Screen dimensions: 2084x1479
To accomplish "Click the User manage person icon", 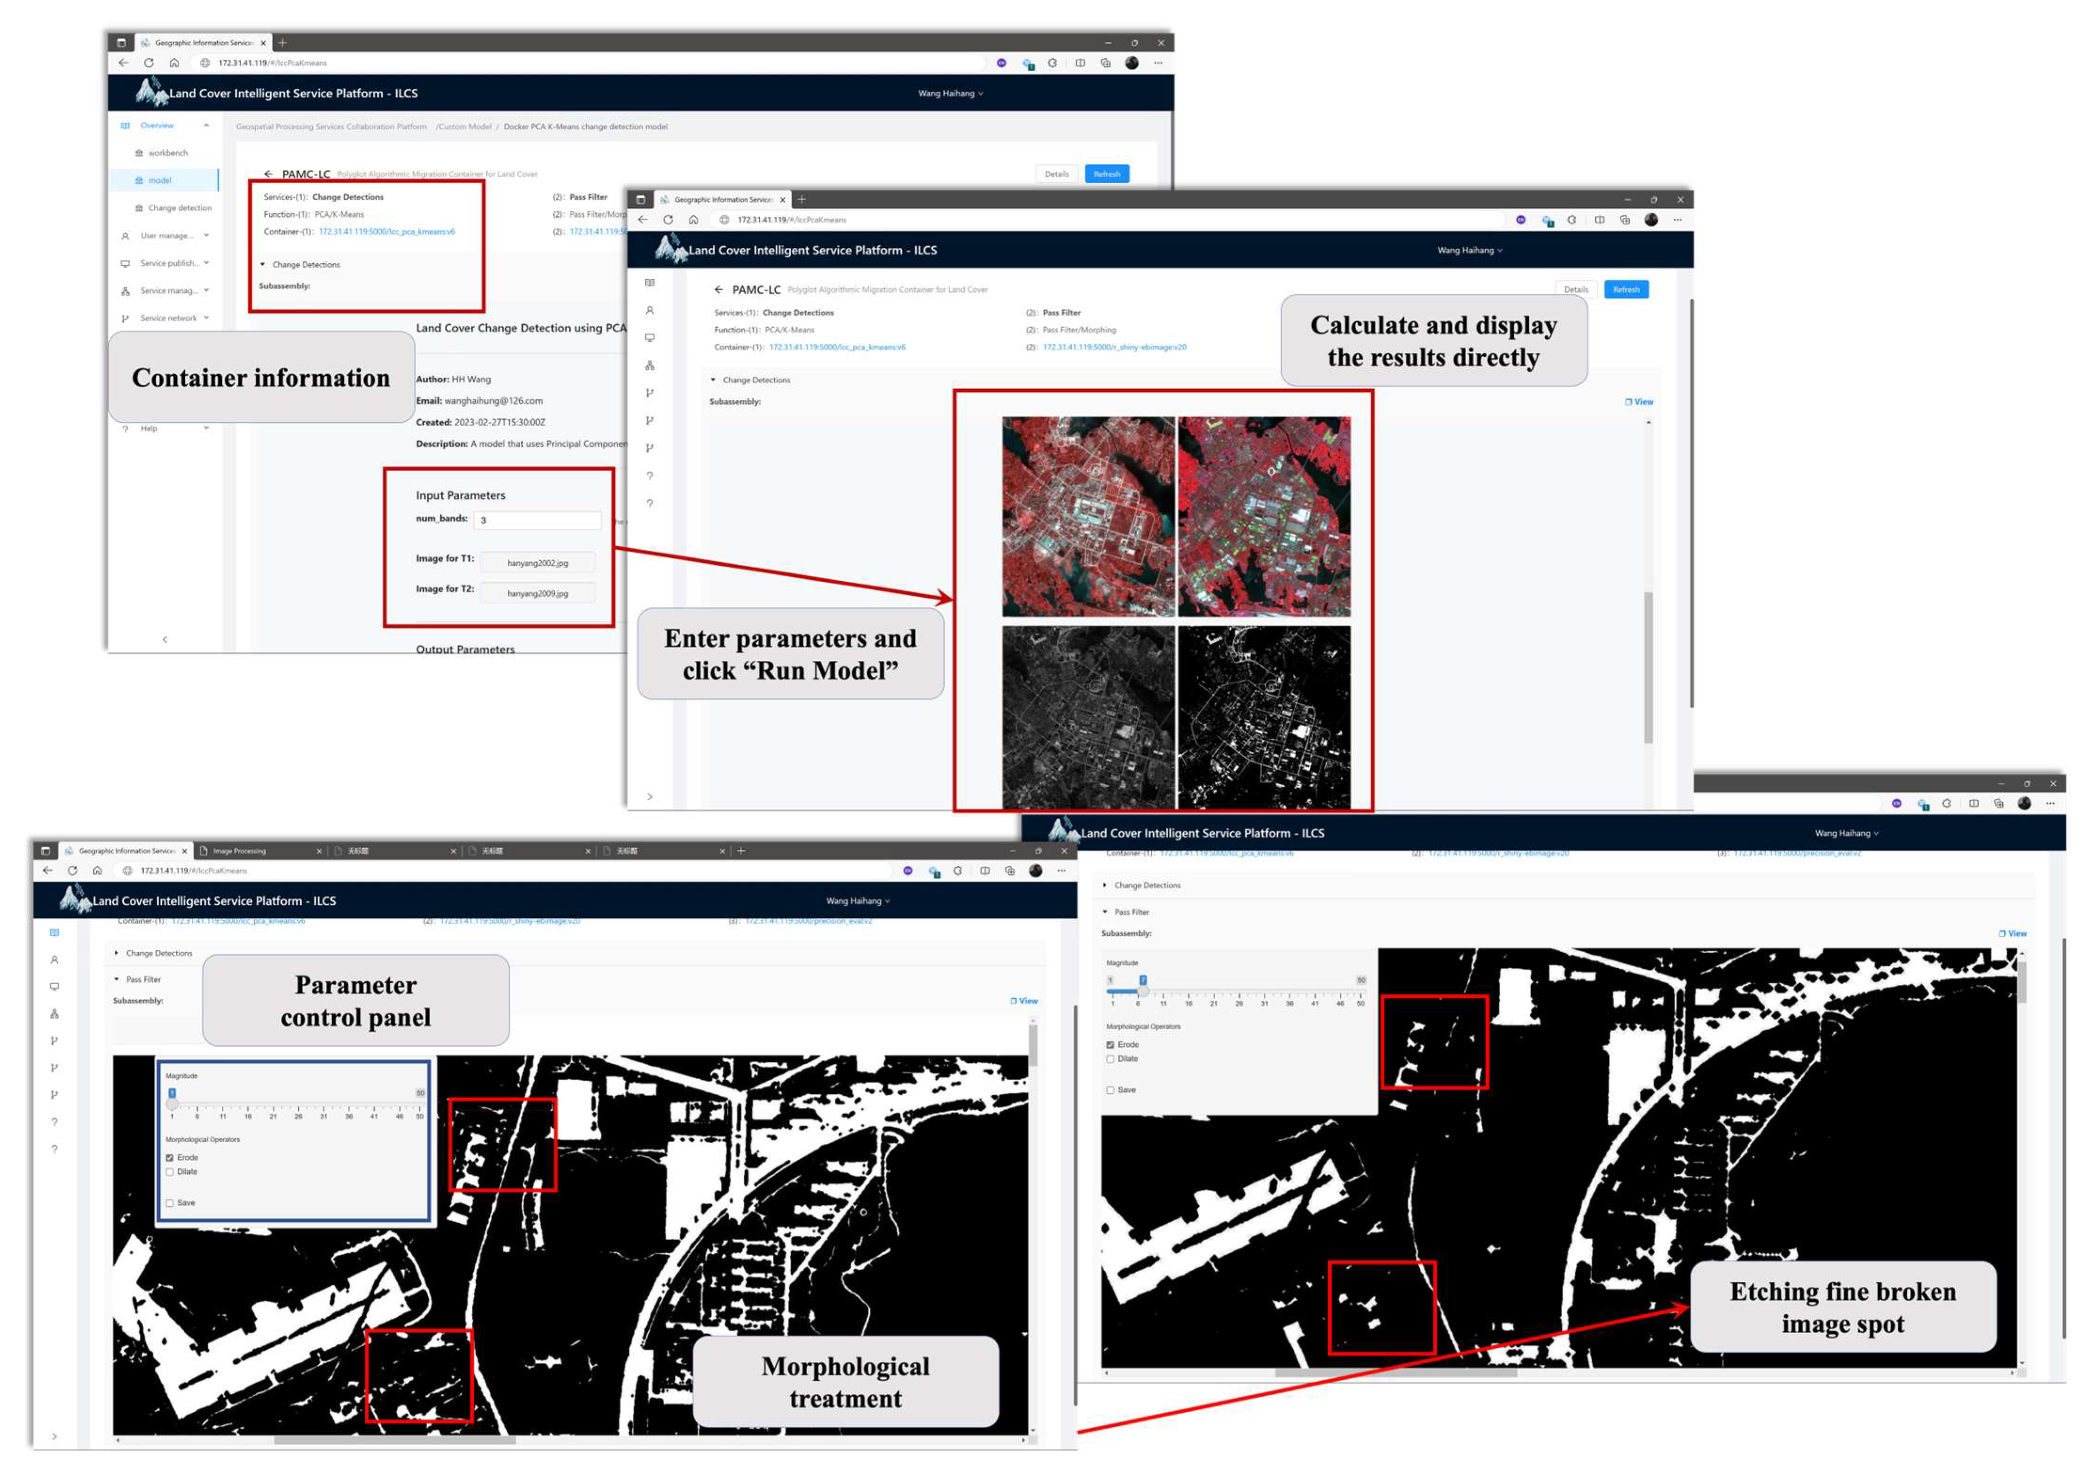I will pos(125,236).
